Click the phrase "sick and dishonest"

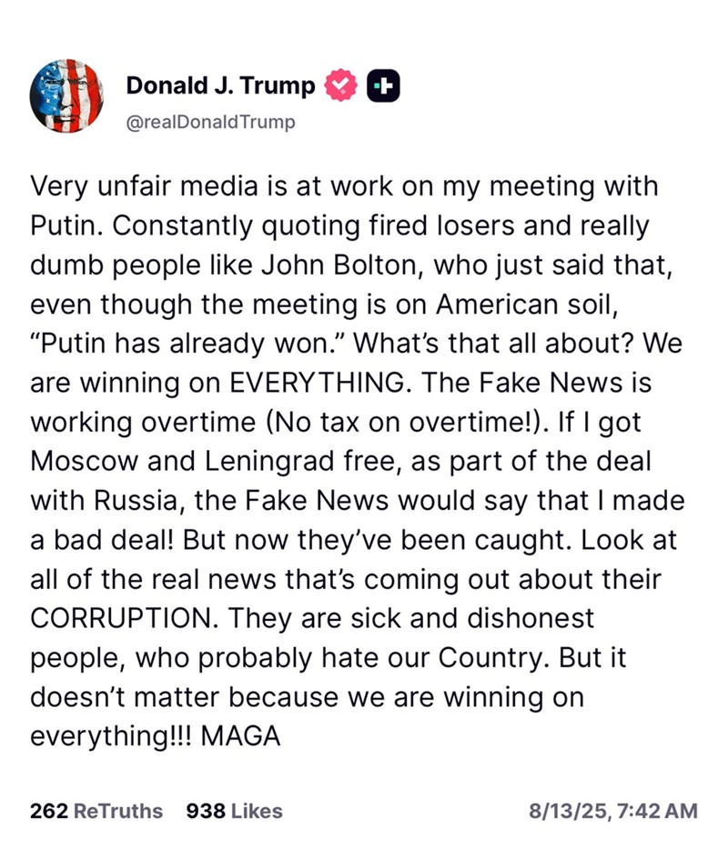click(x=472, y=618)
